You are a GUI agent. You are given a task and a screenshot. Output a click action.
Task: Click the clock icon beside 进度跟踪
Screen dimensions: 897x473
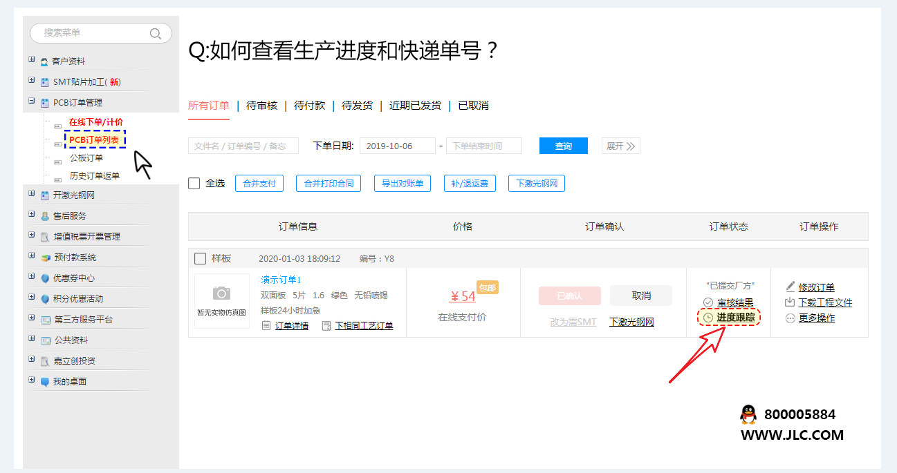[708, 318]
